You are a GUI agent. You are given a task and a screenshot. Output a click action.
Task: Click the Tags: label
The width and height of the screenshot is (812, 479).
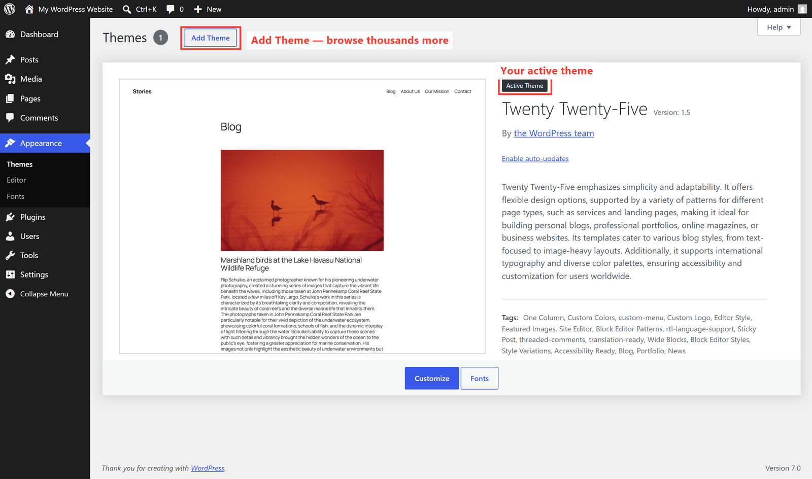(x=510, y=318)
